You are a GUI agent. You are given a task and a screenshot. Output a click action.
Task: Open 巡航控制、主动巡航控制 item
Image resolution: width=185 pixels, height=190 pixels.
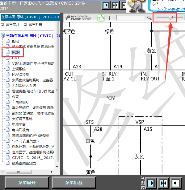click(33, 147)
